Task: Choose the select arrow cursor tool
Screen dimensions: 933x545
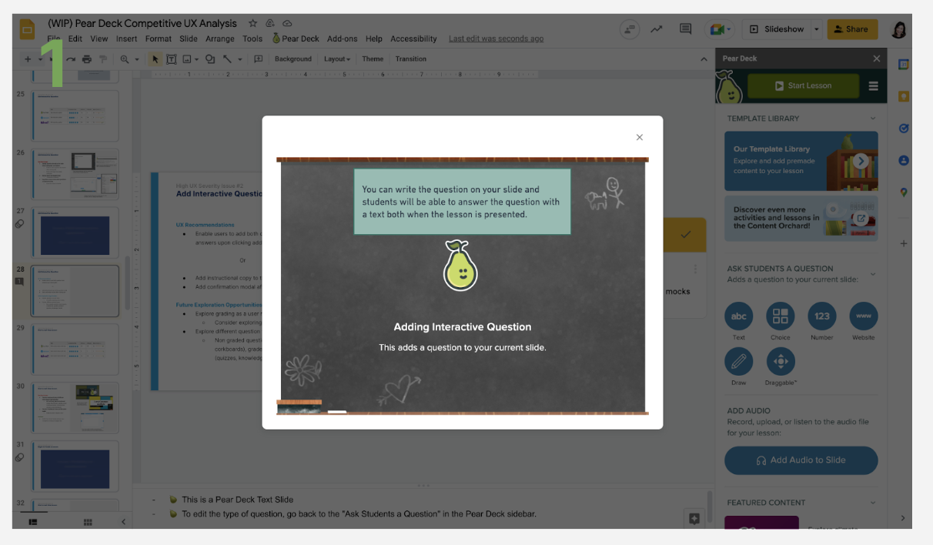Action: point(155,59)
